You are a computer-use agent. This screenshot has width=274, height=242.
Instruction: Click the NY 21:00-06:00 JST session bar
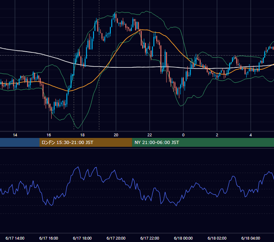click(x=203, y=142)
